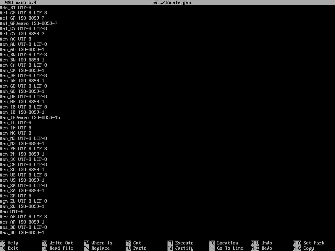Place cursor on line #en_ZW ISO-8859-1

point(22,207)
